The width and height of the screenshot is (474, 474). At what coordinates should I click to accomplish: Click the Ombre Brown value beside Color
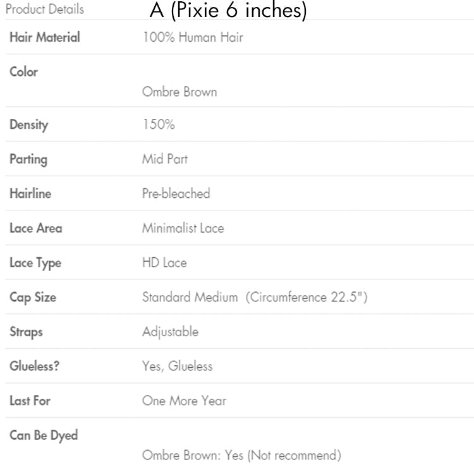click(x=179, y=92)
